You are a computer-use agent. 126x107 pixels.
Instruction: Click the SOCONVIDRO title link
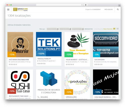pyautogui.click(x=100, y=60)
